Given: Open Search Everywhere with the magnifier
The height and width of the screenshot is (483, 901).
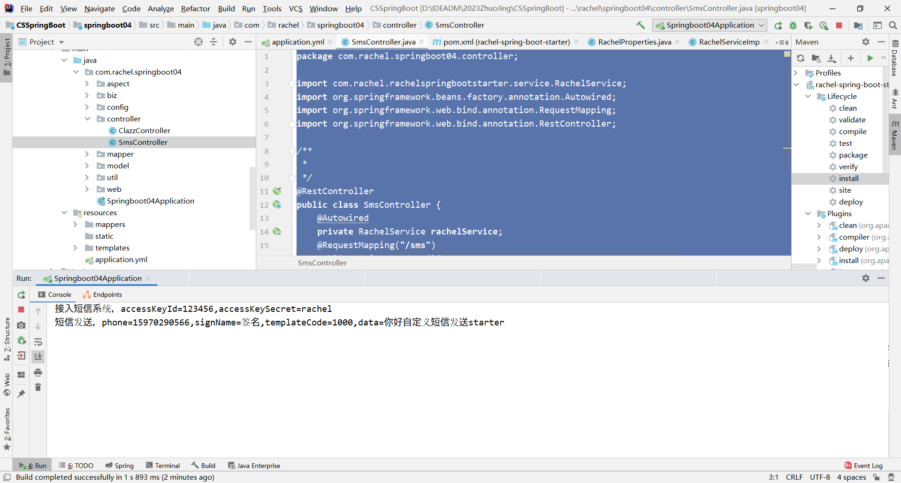Looking at the screenshot, I should [893, 25].
